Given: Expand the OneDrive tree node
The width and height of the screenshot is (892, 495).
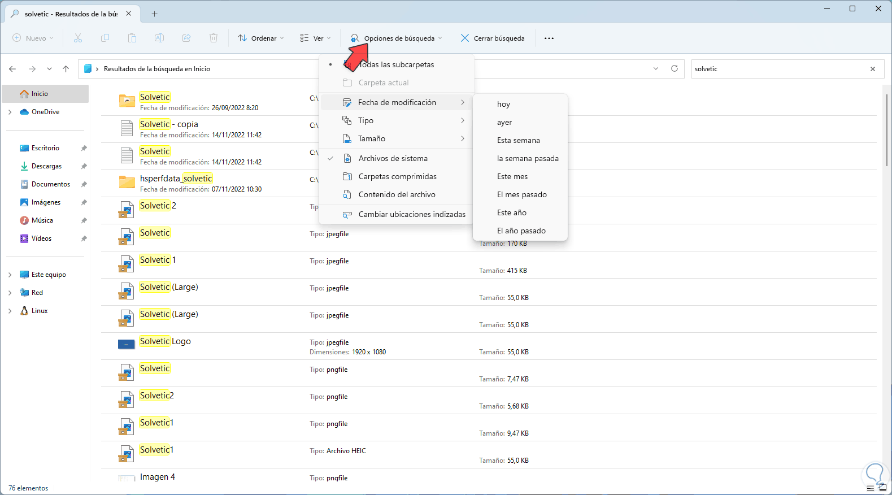Looking at the screenshot, I should point(10,112).
